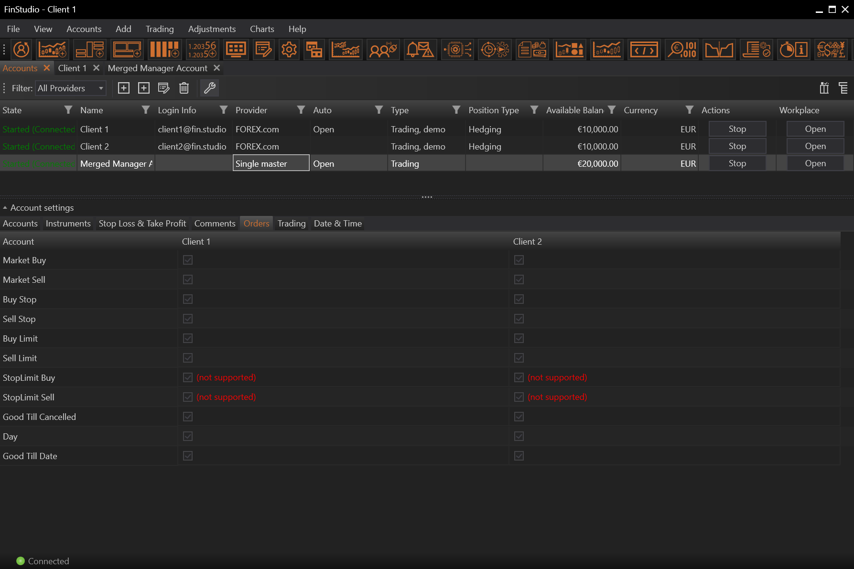The height and width of the screenshot is (569, 854).
Task: Open the Provider column filter
Action: pyautogui.click(x=301, y=110)
